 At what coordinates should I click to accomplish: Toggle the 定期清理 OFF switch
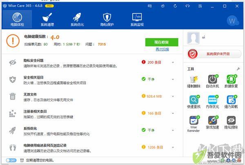click(11, 161)
